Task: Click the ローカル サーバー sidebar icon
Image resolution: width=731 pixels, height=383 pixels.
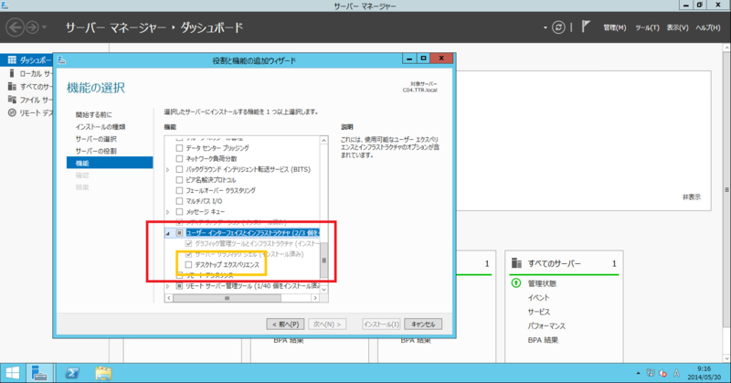Action: point(12,73)
